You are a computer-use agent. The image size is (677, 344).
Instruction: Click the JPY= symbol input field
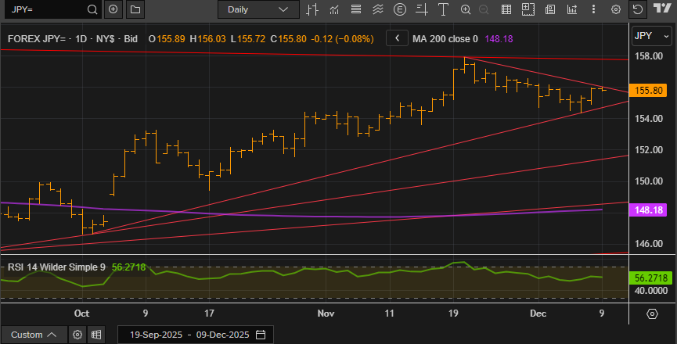coord(43,9)
